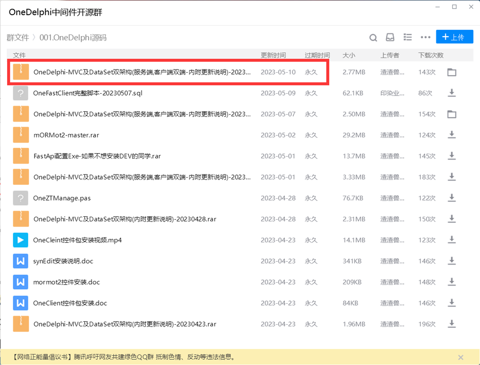Select file name OneCleint控件包安装视频.mp4
This screenshot has height=365, width=480.
pos(77,240)
